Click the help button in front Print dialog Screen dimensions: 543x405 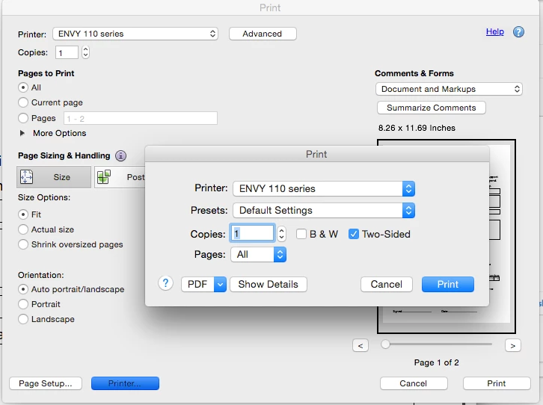point(165,284)
